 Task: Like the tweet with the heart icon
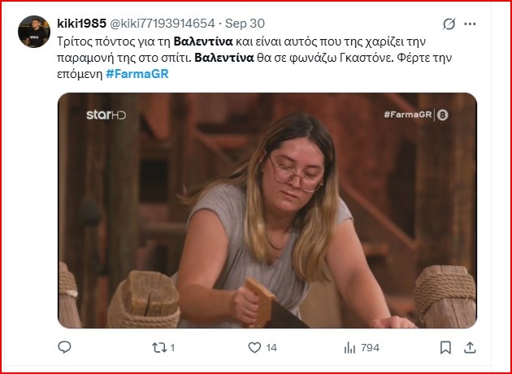(254, 347)
